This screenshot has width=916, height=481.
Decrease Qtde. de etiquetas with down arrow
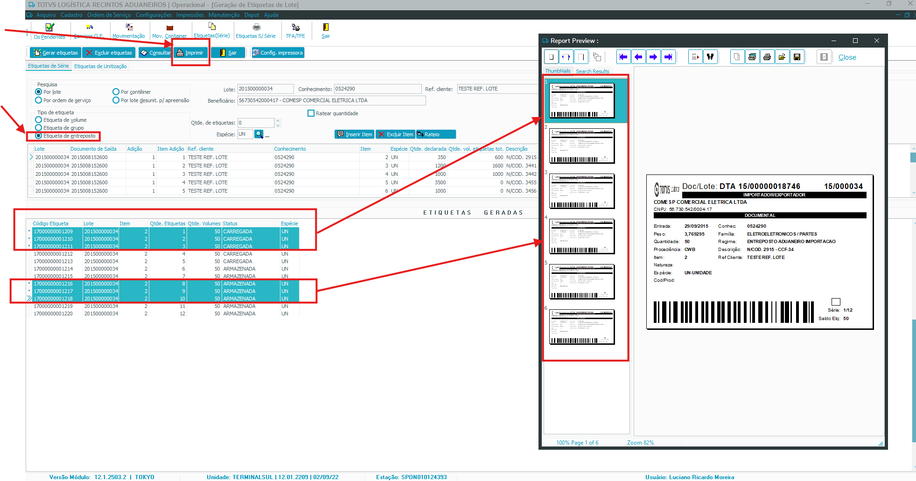click(278, 125)
